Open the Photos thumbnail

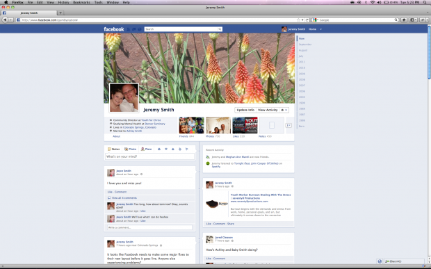(x=218, y=125)
